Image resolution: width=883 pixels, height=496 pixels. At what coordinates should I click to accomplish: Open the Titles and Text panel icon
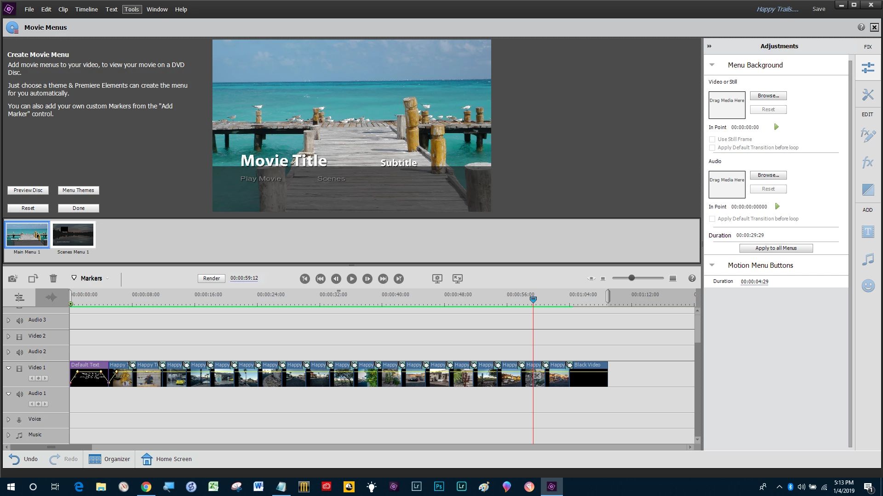[868, 232]
